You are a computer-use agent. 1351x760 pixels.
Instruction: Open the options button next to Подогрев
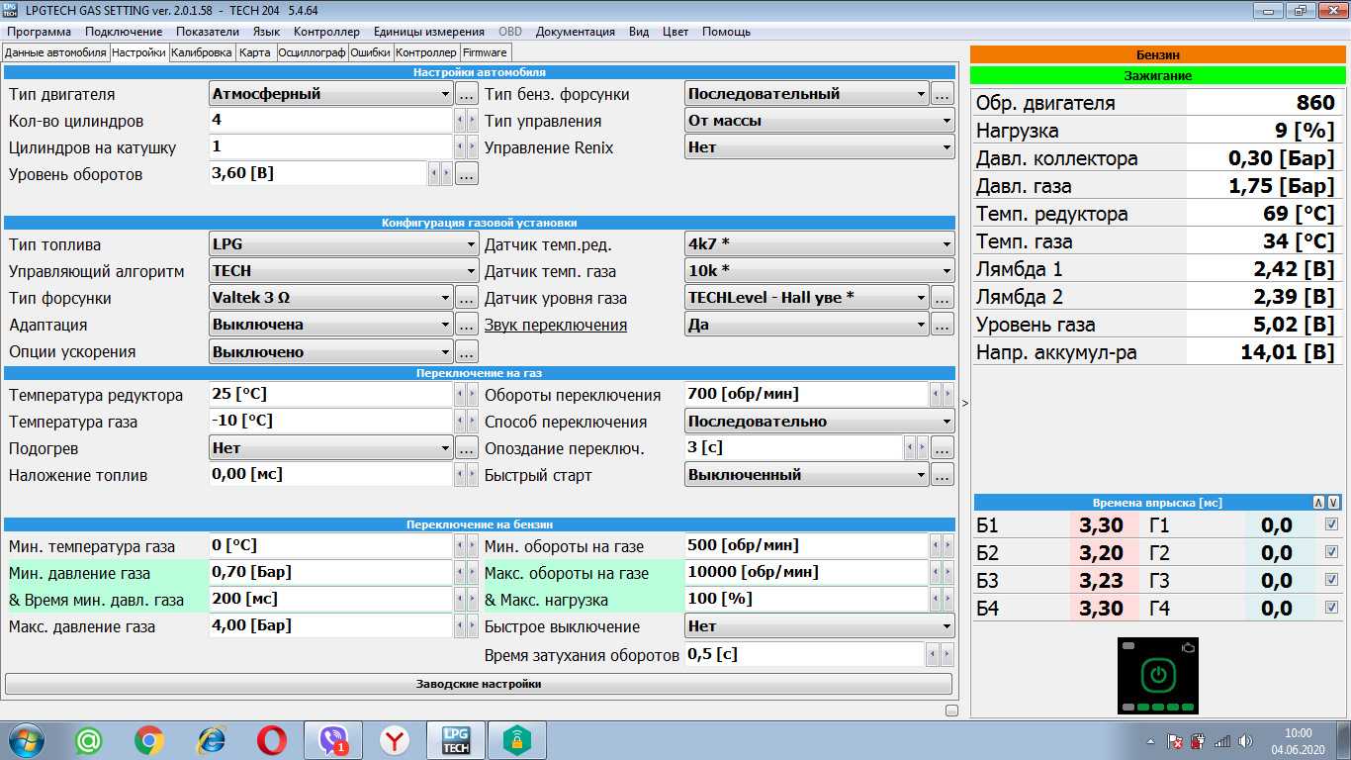467,448
